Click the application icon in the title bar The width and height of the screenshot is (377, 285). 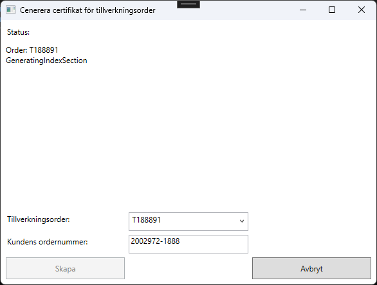point(10,10)
